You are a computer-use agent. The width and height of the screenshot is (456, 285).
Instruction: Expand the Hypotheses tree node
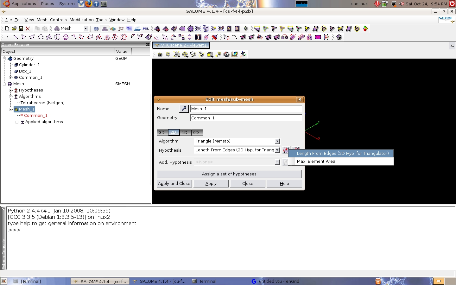click(x=11, y=90)
